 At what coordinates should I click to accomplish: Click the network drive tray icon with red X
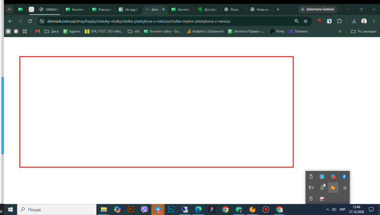tap(322, 199)
